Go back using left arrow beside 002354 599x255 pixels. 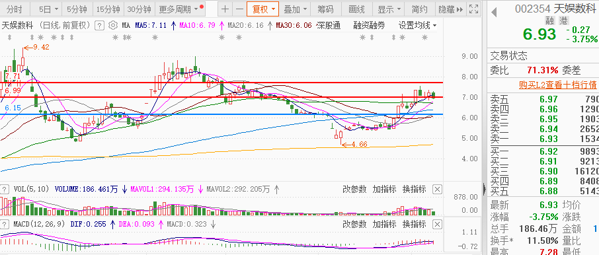494,12
